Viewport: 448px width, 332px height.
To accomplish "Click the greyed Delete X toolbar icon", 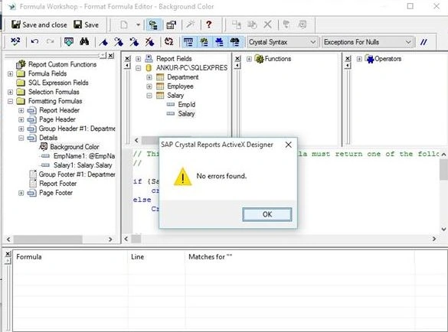I will pos(267,24).
